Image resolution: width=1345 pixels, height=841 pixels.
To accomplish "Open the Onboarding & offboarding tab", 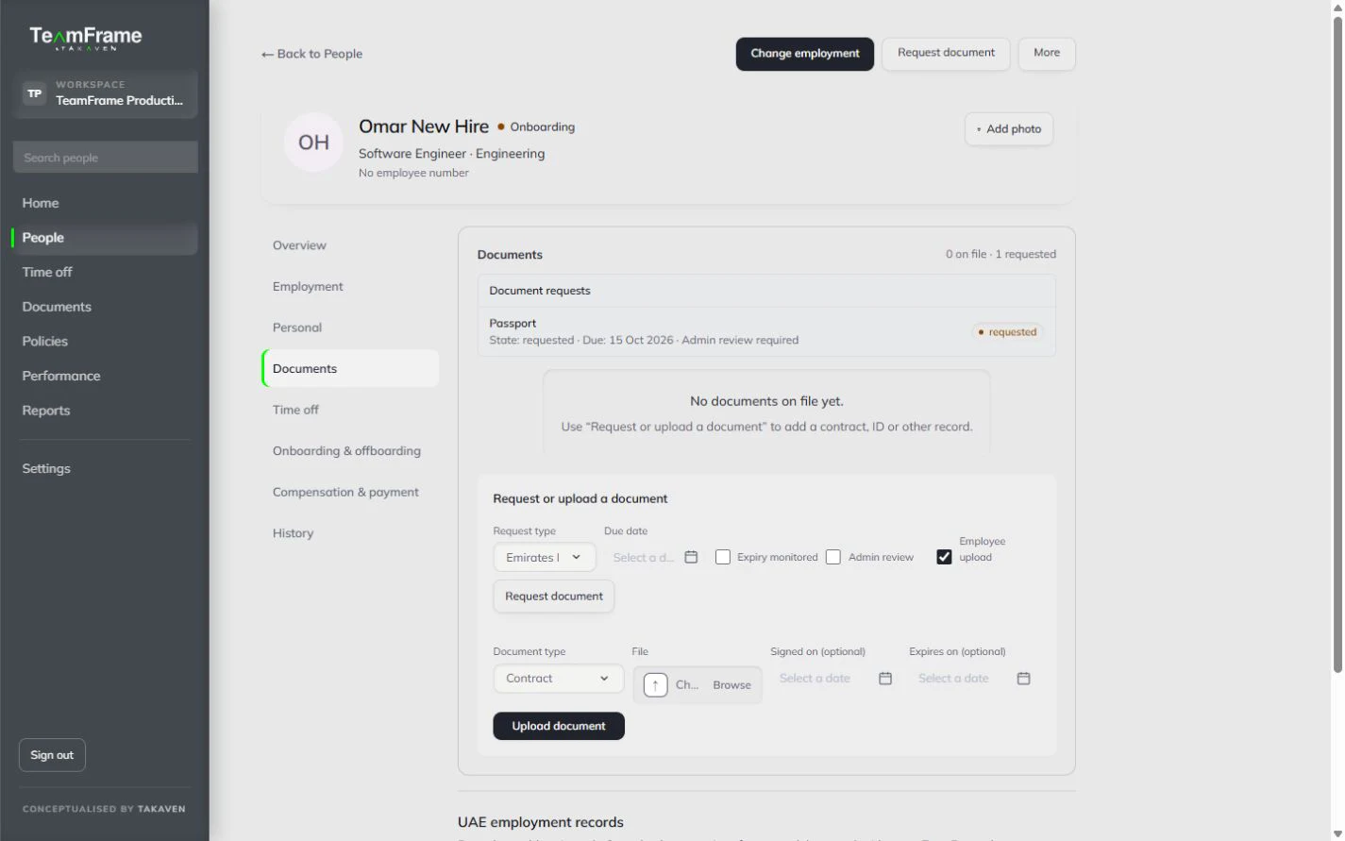I will pyautogui.click(x=350, y=450).
